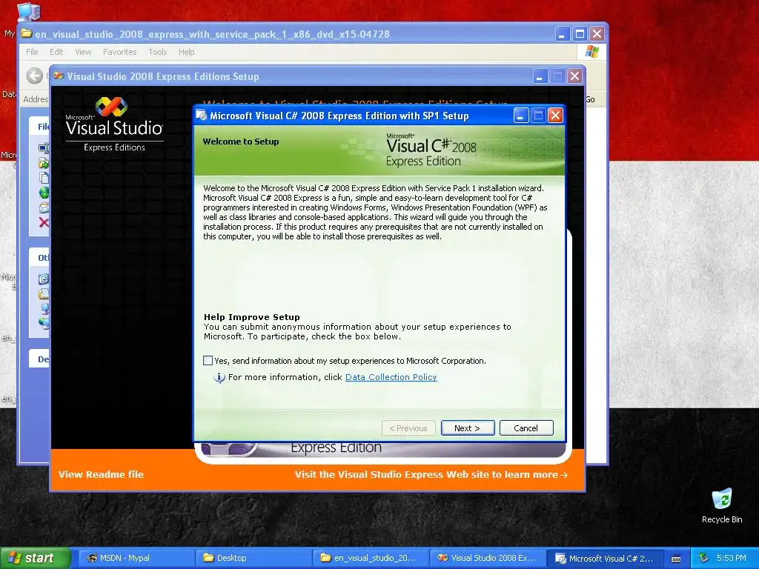This screenshot has height=569, width=759.
Task: Switch to MSDN - Mypal taskbar item
Action: point(136,558)
